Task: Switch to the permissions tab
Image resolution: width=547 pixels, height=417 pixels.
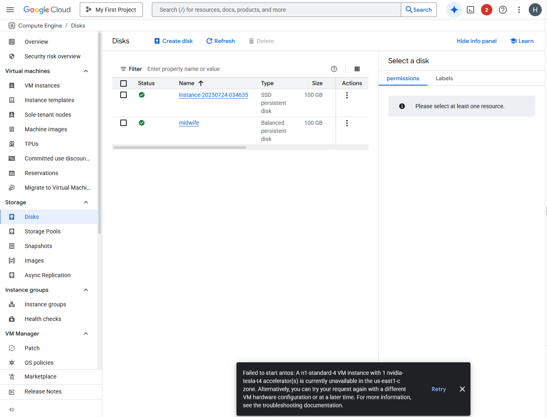Action: pos(403,78)
